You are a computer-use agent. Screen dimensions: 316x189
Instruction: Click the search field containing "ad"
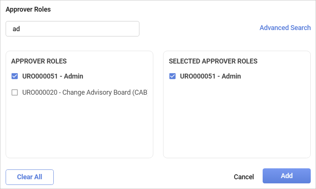(x=73, y=29)
